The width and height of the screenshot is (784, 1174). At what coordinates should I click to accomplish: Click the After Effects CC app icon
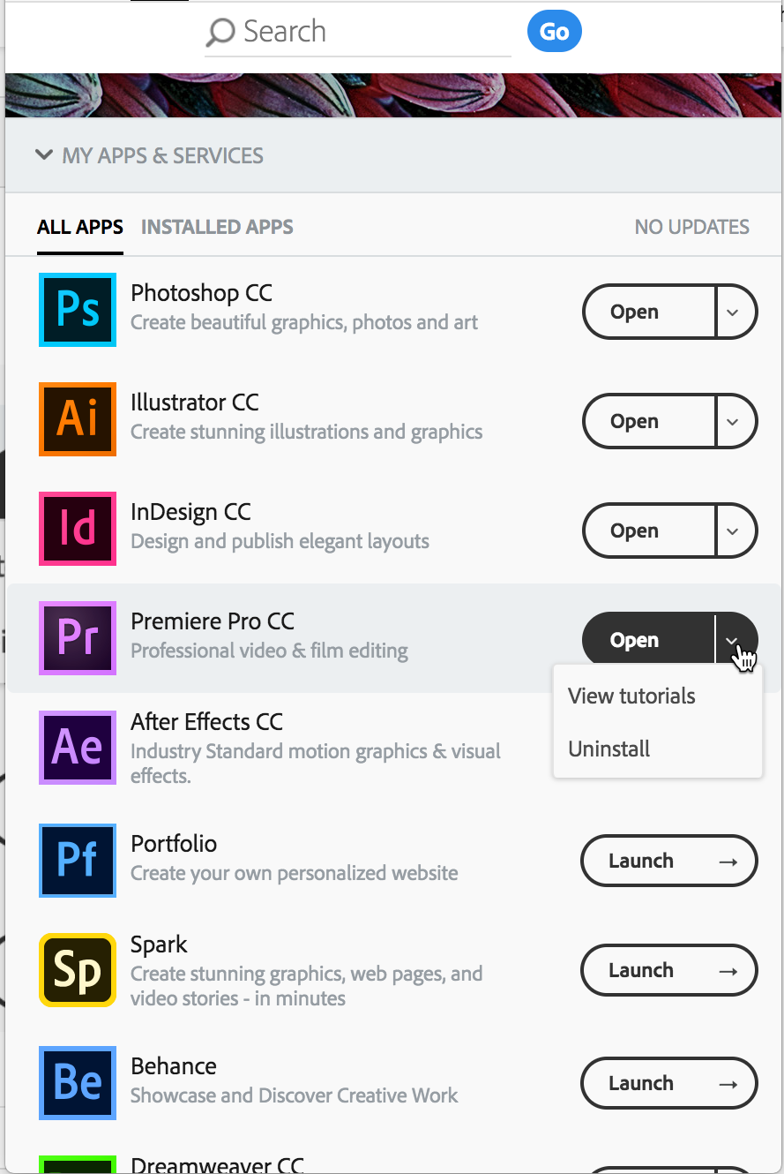click(x=78, y=748)
